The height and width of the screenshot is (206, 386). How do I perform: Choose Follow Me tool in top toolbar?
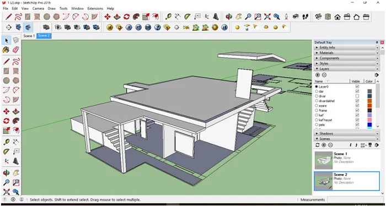(136, 17)
